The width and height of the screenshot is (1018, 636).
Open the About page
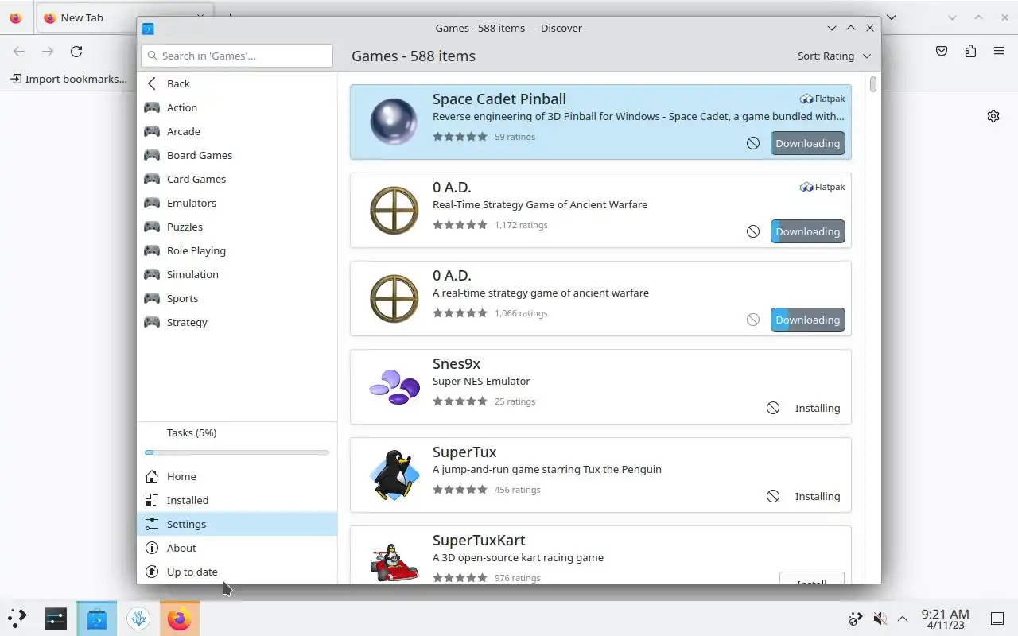click(237, 548)
